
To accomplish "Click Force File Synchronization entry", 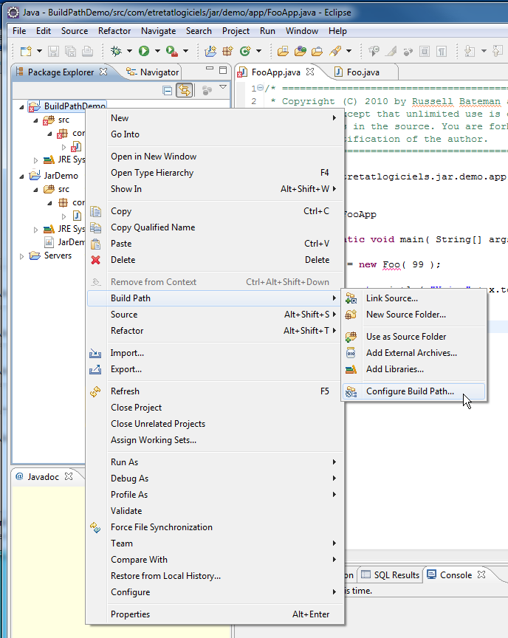I will [215, 527].
